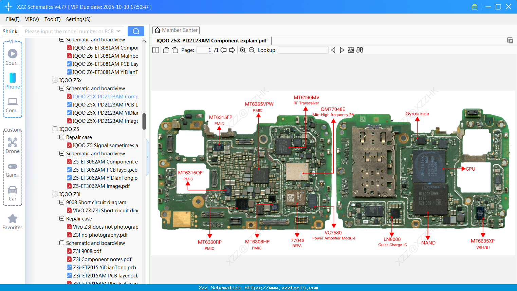
Task: Click the rotate page right icon
Action: click(x=174, y=50)
